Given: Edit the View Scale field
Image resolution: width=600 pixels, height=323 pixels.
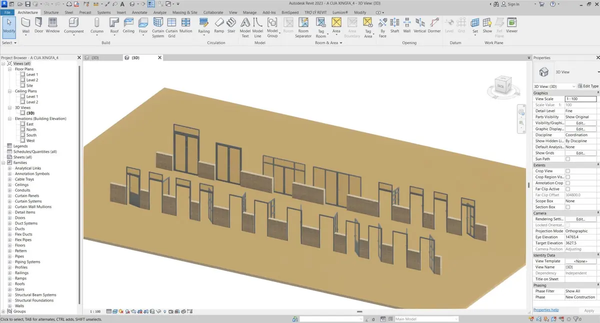Looking at the screenshot, I should click(580, 99).
